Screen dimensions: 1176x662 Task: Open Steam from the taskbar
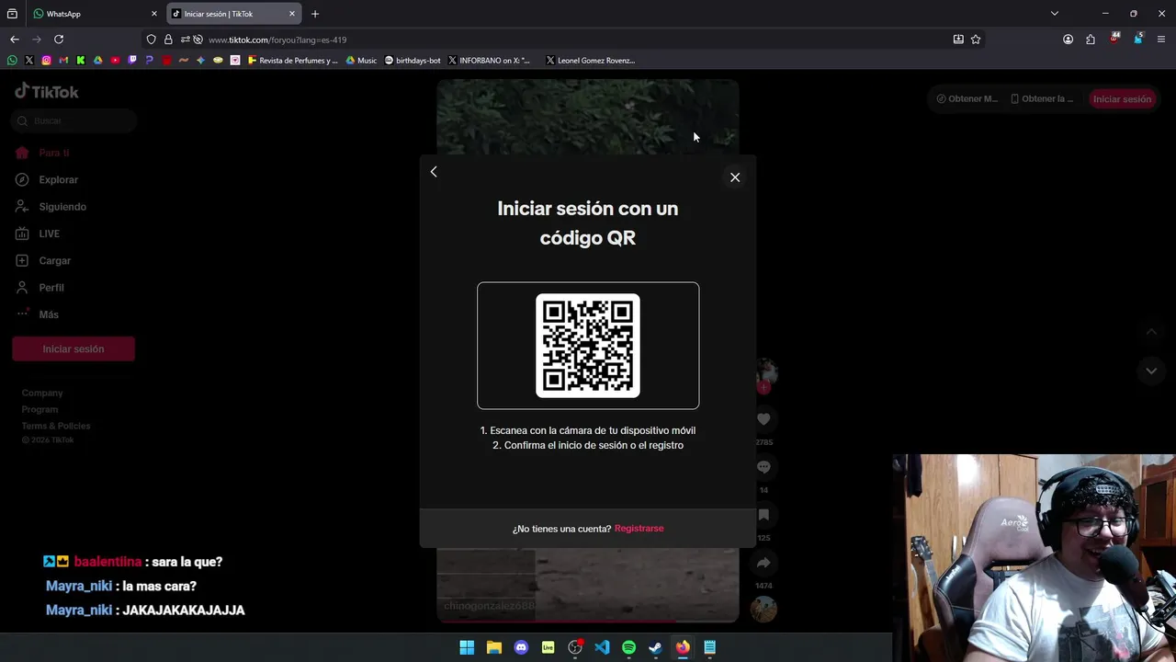click(x=655, y=647)
